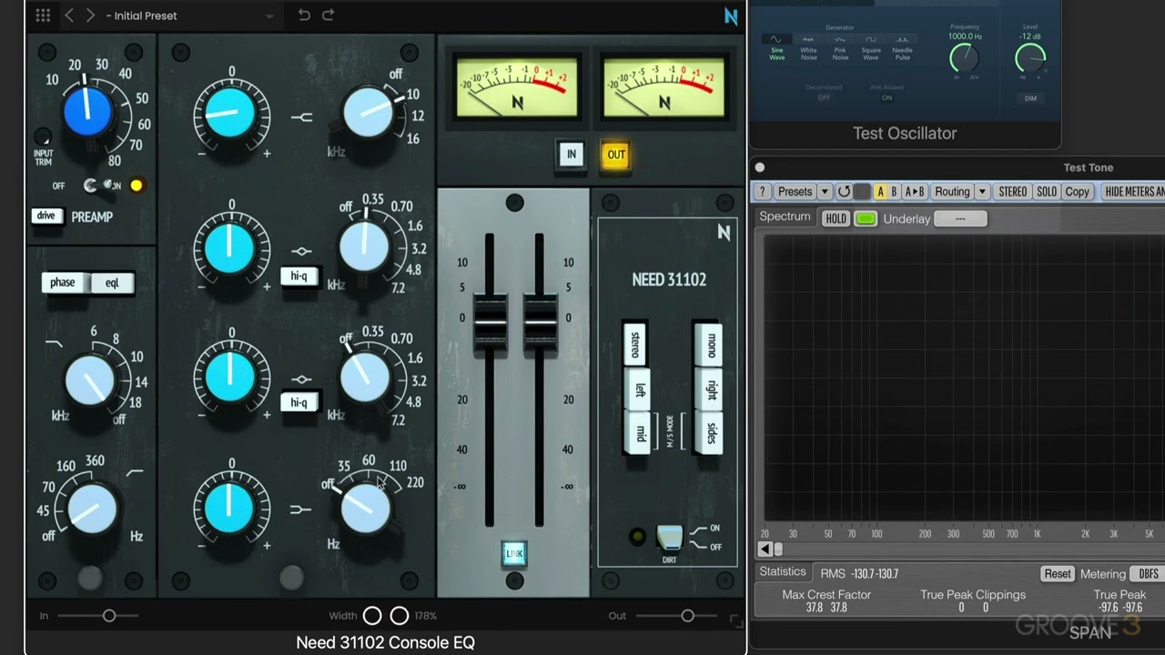This screenshot has width=1165, height=655.
Task: Select B state in SPAN
Action: [x=894, y=192]
